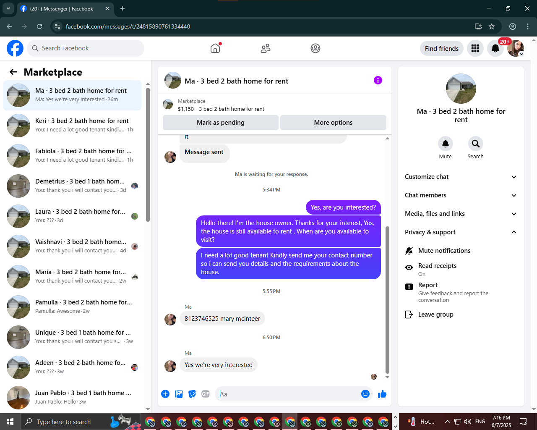Click the Search Facebook field
Image resolution: width=537 pixels, height=430 pixels.
[x=86, y=48]
